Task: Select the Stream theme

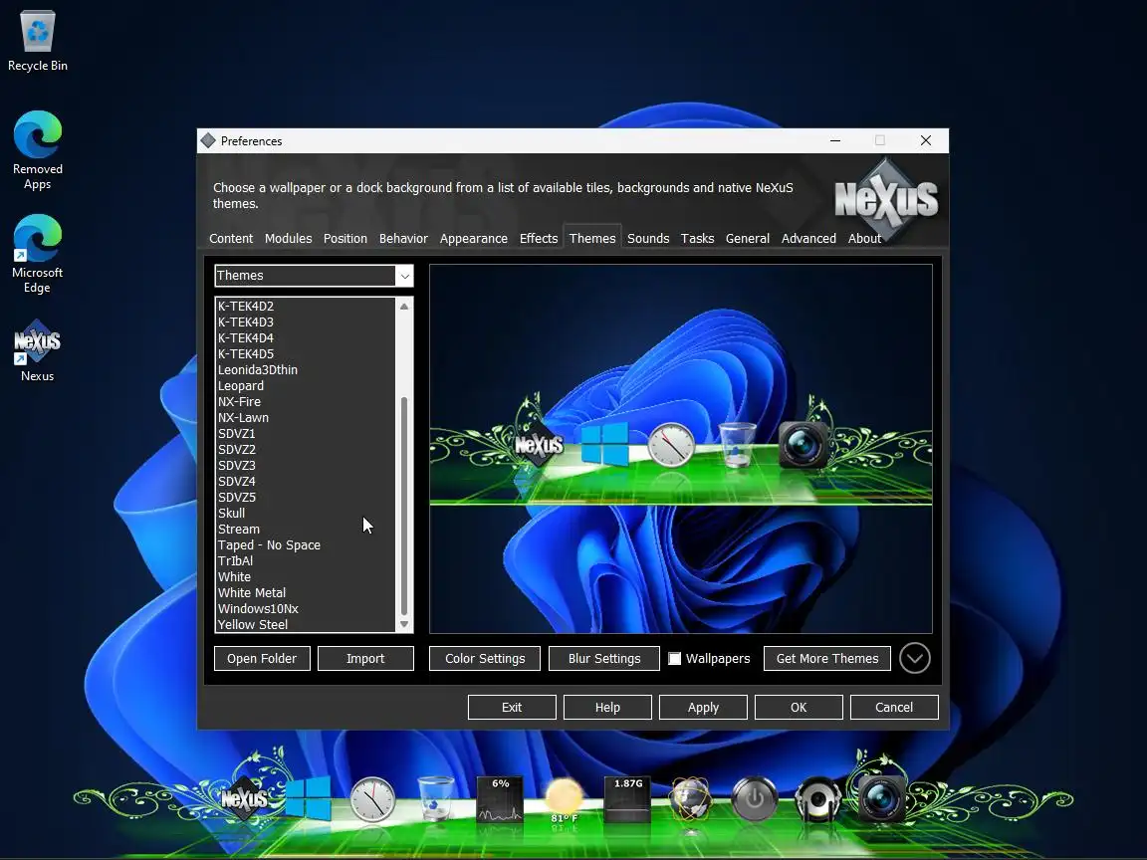Action: 306,530
